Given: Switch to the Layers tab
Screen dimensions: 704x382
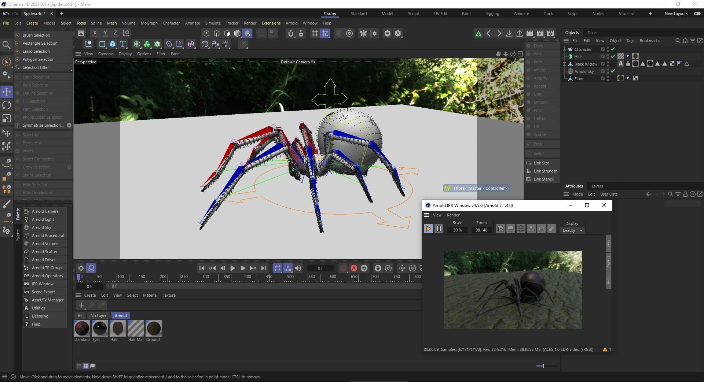Looking at the screenshot, I should pos(597,186).
